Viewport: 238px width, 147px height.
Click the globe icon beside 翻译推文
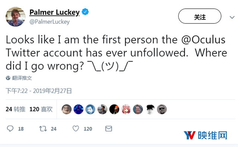tap(8, 78)
